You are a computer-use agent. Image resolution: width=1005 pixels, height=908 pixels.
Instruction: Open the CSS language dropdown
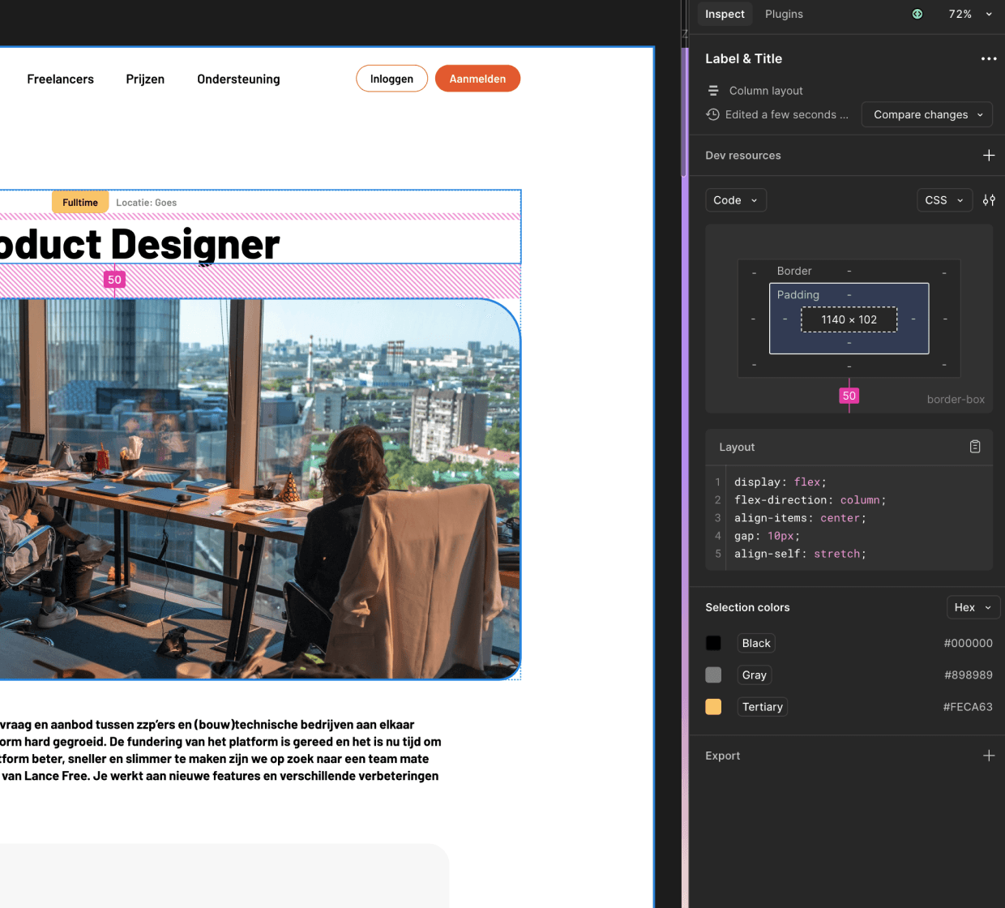944,200
